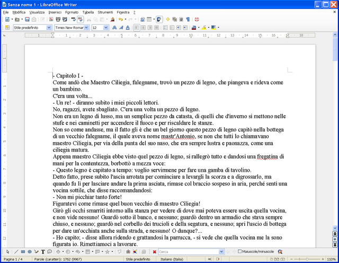
Task: Apply underline formatting
Action: click(x=128, y=28)
